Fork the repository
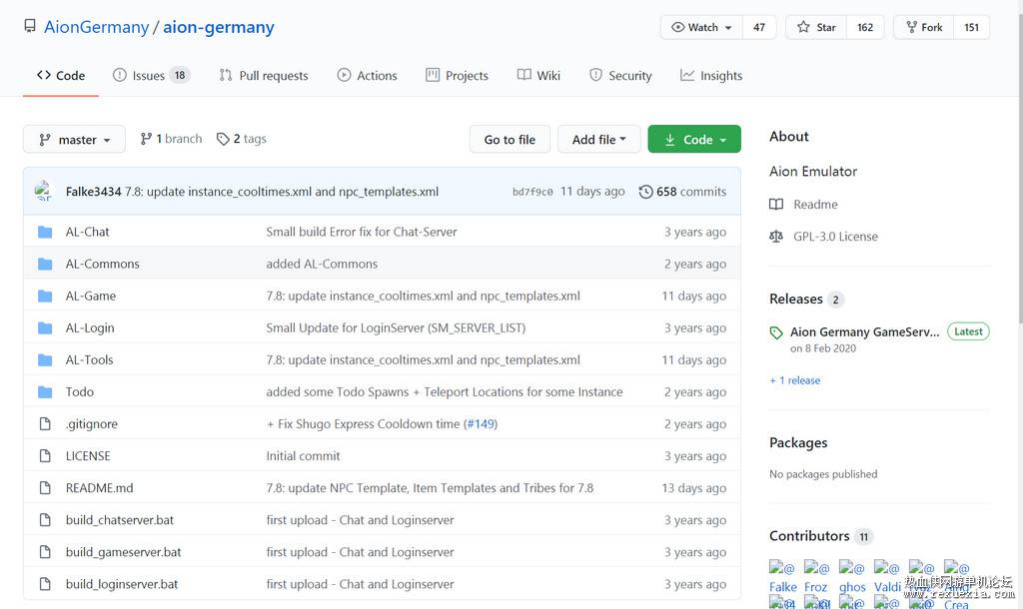This screenshot has width=1023, height=609. coord(924,27)
